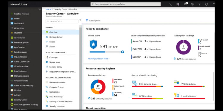Collapse the Security Center menu pane
Image resolution: width=223 pixels, height=111 pixels.
click(80, 20)
